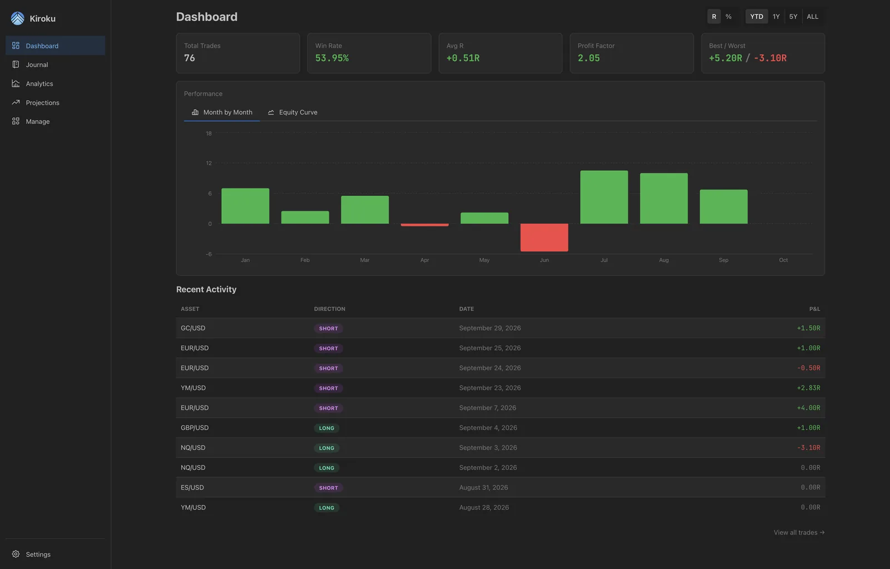Click the SHORT badge for YM/USD
Viewport: 890px width, 569px height.
coord(328,388)
